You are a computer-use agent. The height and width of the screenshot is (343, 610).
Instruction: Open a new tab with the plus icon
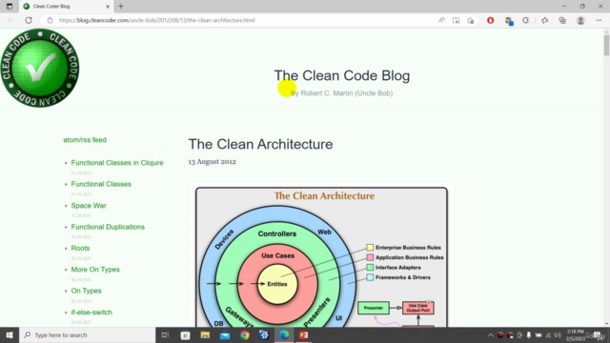point(121,7)
